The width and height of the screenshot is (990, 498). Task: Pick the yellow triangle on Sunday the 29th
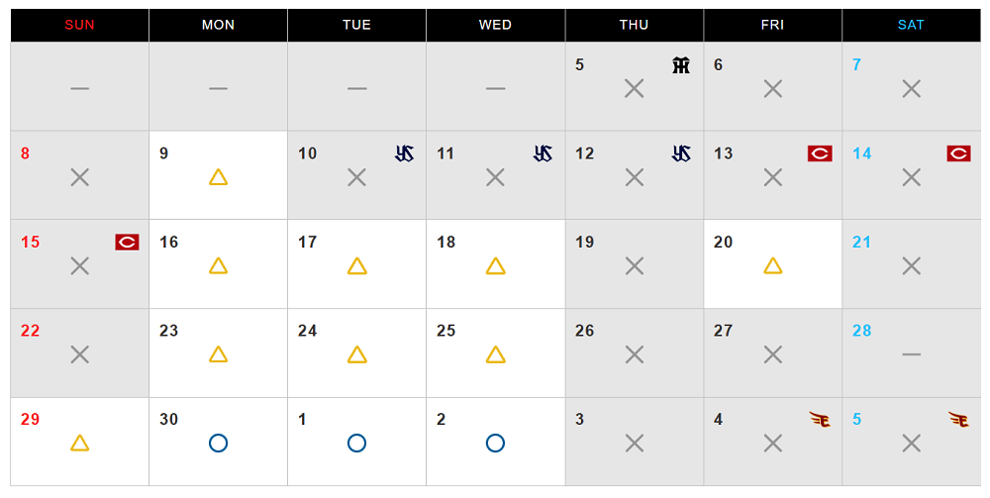point(80,443)
